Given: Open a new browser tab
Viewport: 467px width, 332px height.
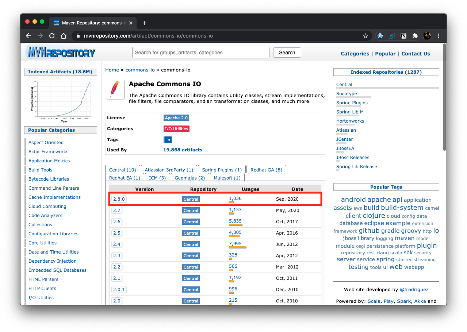Looking at the screenshot, I should click(x=145, y=23).
